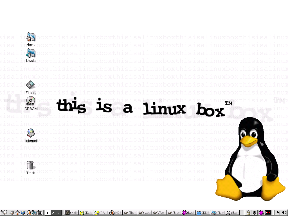Open the folder quick-browser panel icon
The height and width of the screenshot is (216, 288).
34,213
